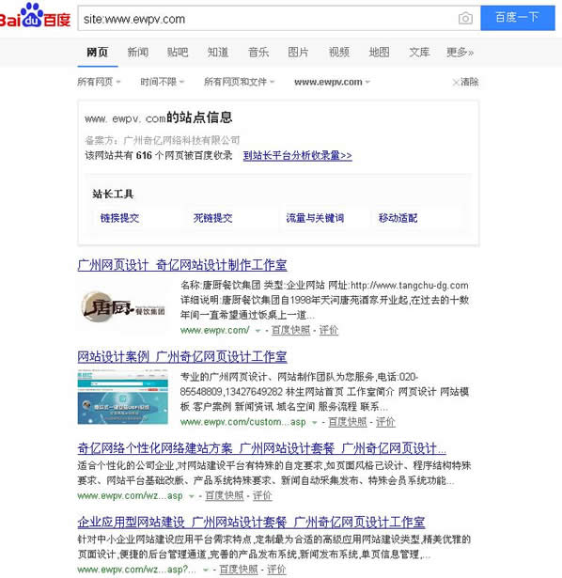Select the 网页 tab
The width and height of the screenshot is (562, 578).
[98, 53]
